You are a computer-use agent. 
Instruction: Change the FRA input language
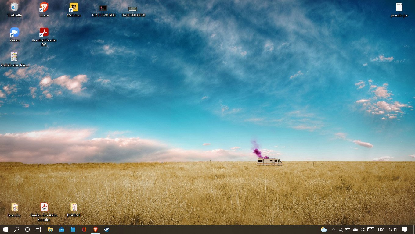[x=381, y=229]
